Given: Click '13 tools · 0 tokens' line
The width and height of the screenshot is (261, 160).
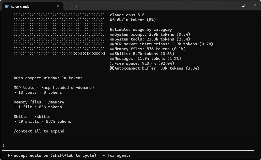Looking at the screenshot, I should point(38,92).
